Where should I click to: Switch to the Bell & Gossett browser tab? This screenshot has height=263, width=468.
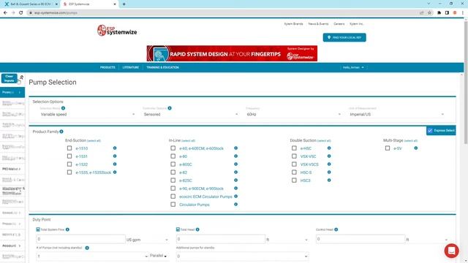pos(30,4)
